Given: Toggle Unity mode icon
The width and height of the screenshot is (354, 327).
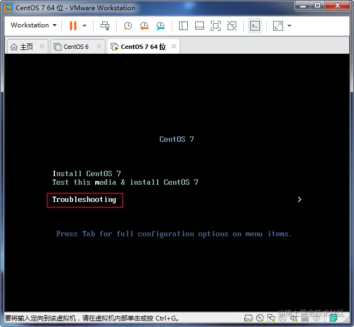Looking at the screenshot, I should pyautogui.click(x=232, y=26).
